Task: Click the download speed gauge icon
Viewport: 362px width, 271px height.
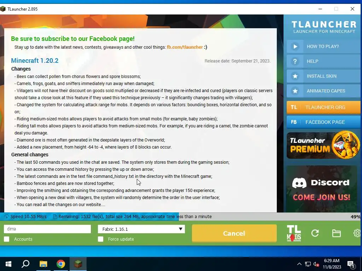Action: [6, 217]
